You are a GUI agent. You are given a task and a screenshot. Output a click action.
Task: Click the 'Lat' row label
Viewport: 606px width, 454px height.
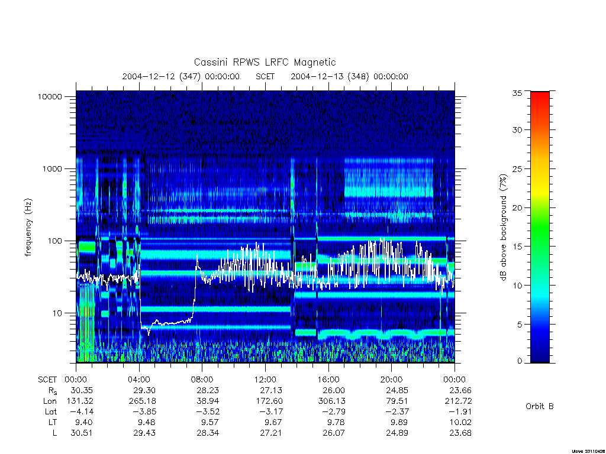[51, 411]
